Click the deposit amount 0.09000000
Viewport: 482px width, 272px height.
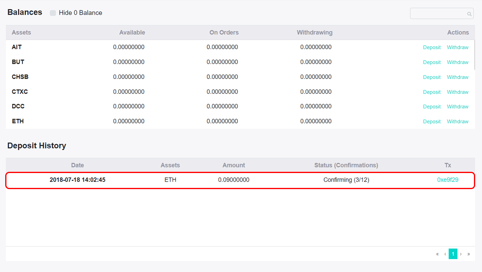pyautogui.click(x=234, y=180)
